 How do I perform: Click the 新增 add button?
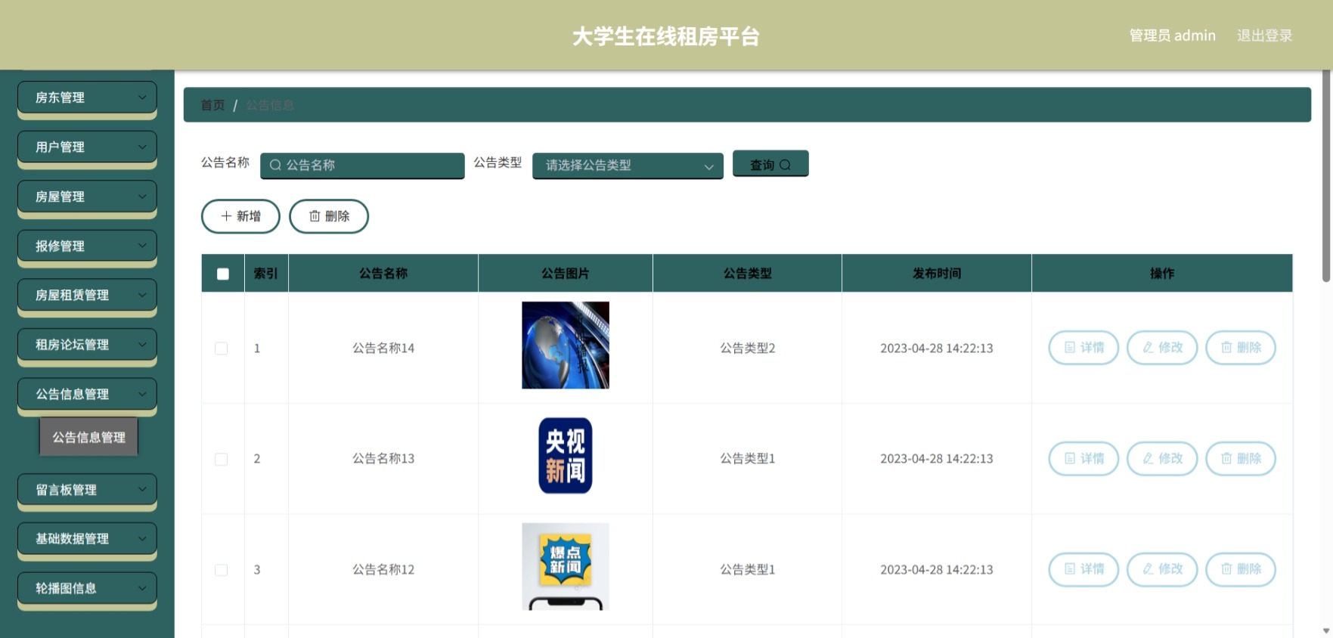click(240, 216)
